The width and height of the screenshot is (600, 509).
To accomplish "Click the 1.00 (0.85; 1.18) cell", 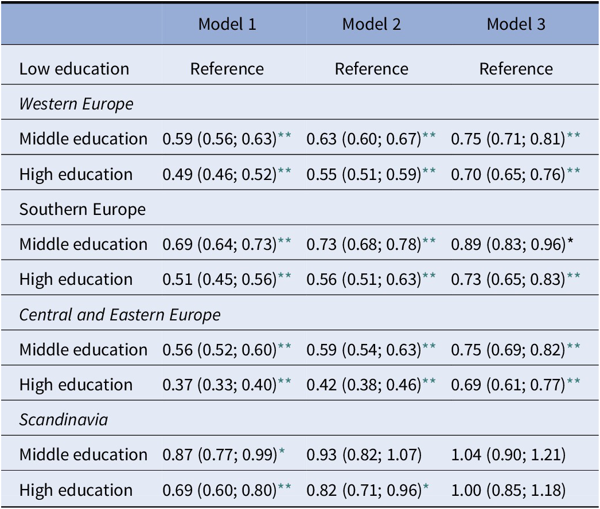I will (508, 490).
